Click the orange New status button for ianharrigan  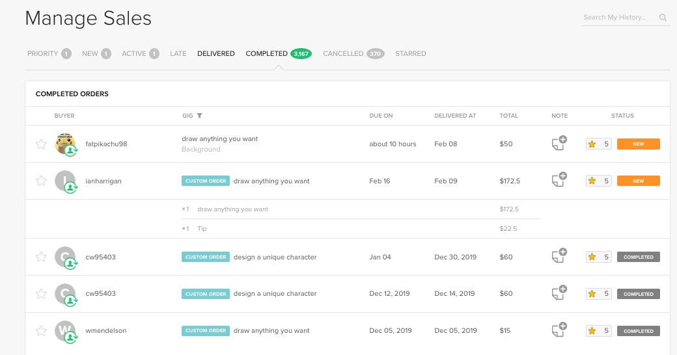pos(638,181)
